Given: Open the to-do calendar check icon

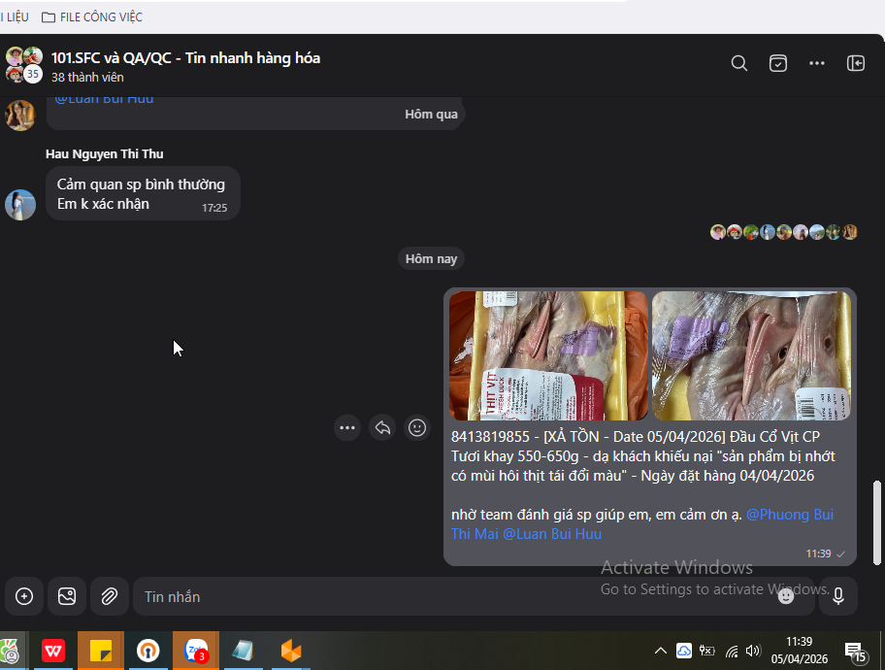Looking at the screenshot, I should tap(777, 63).
